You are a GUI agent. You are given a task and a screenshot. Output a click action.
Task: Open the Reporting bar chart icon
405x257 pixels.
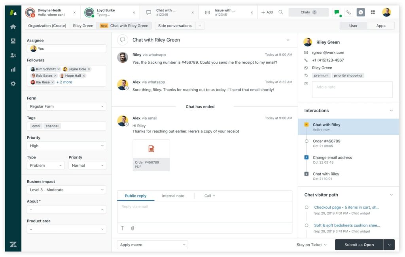pyautogui.click(x=13, y=69)
